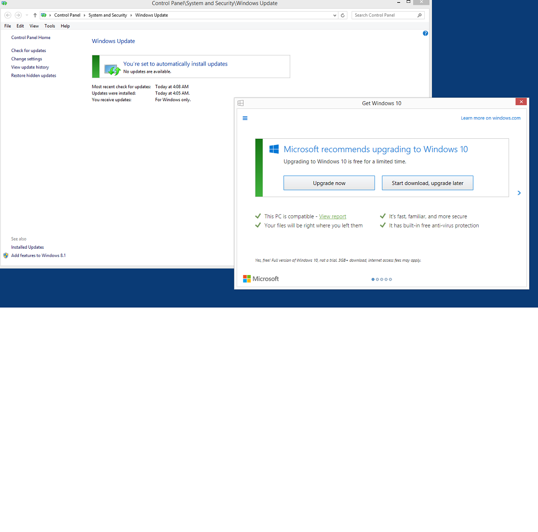The height and width of the screenshot is (532, 538).
Task: Close the Get Windows 10 dialog
Action: click(521, 102)
